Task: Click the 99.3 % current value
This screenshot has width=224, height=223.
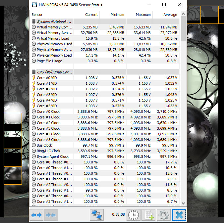Action: pos(91,190)
